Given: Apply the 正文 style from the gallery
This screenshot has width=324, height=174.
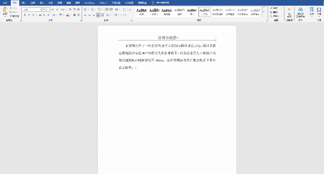Looking at the screenshot, I should pyautogui.click(x=204, y=12).
